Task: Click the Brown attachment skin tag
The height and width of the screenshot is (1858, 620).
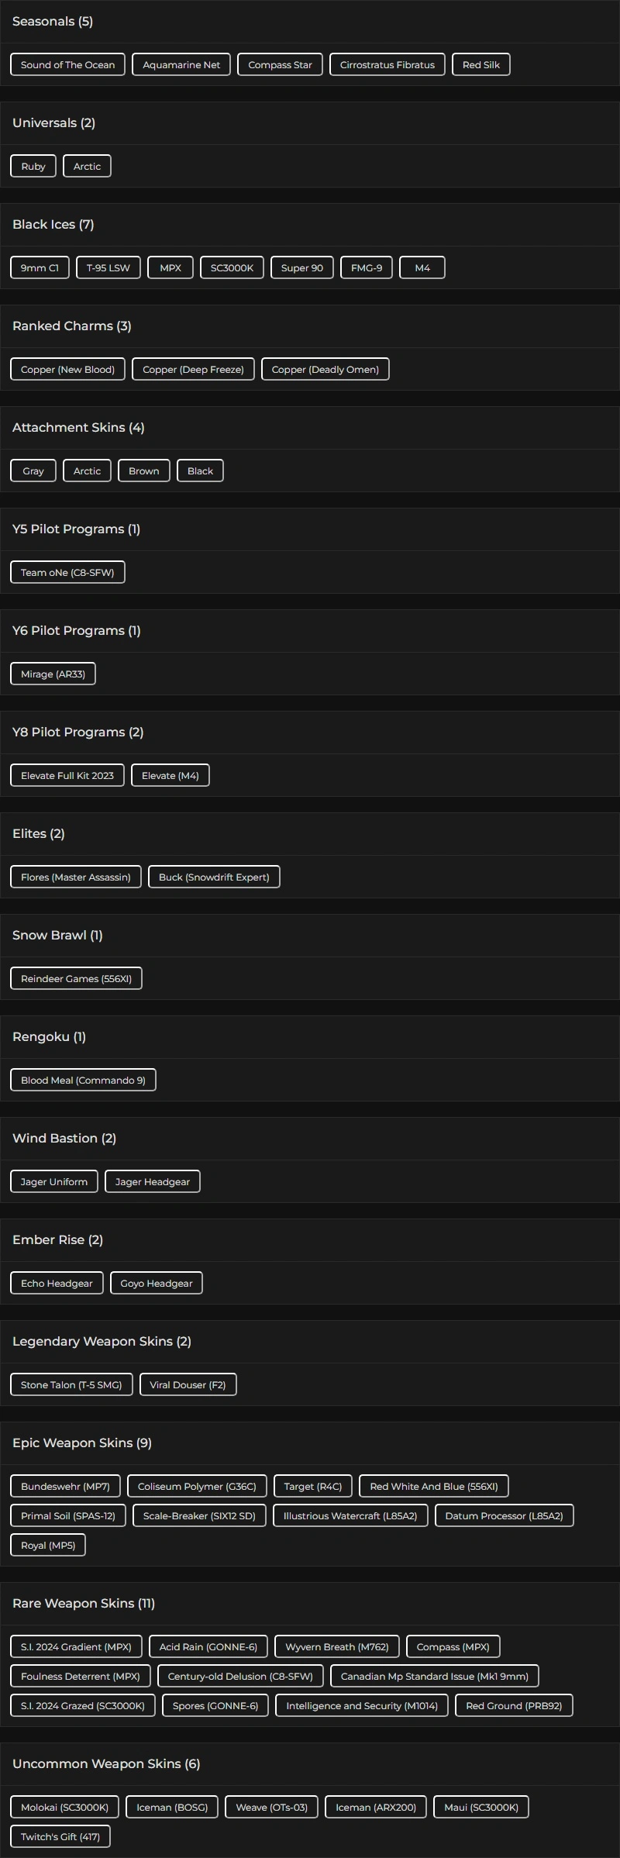Action: (143, 471)
